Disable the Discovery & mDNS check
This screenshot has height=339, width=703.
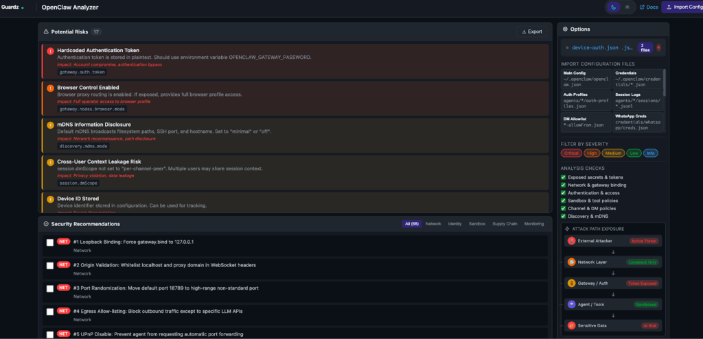563,216
